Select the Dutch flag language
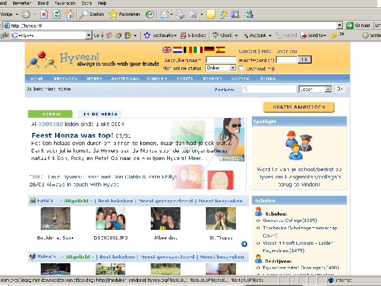The image size is (381, 286). click(x=177, y=50)
